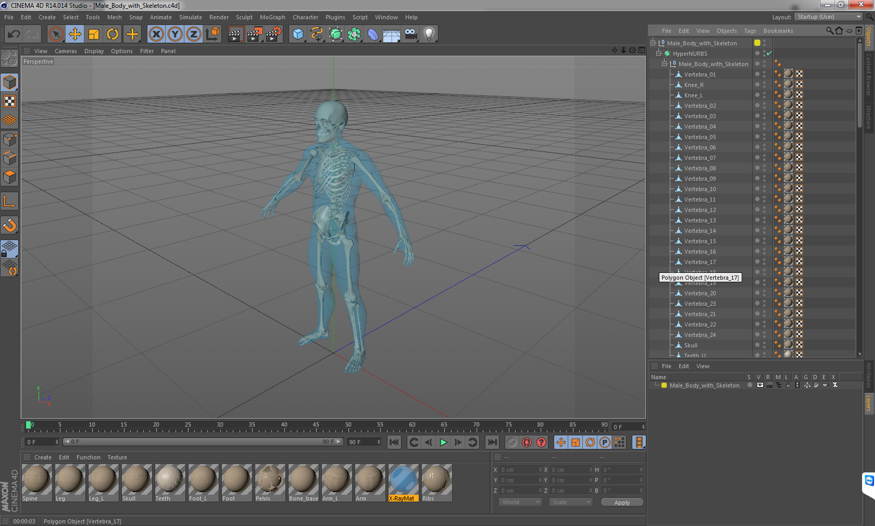Select the Pelvis material thumbnail

pyautogui.click(x=270, y=483)
